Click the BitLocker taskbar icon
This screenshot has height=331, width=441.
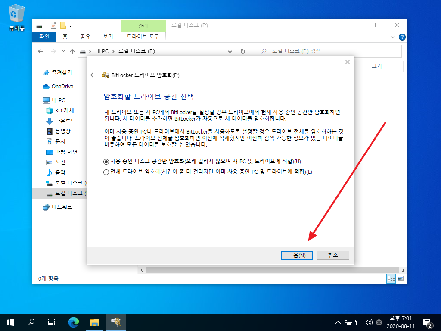(115, 322)
